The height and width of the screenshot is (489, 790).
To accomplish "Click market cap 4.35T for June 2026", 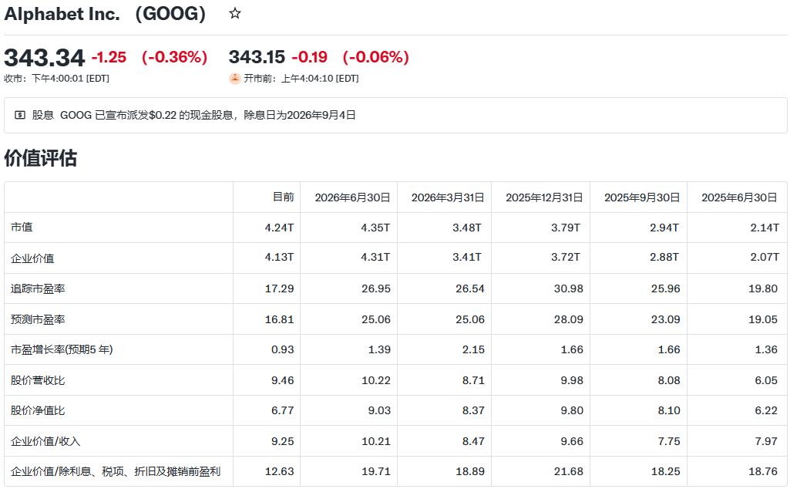I will coord(375,228).
